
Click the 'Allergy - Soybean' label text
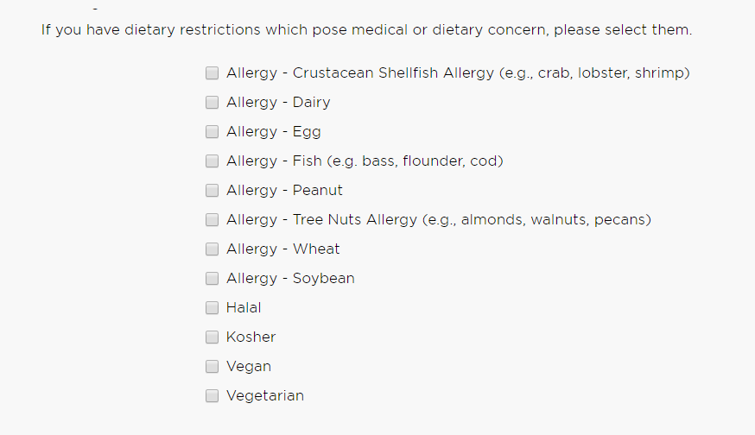(x=290, y=279)
